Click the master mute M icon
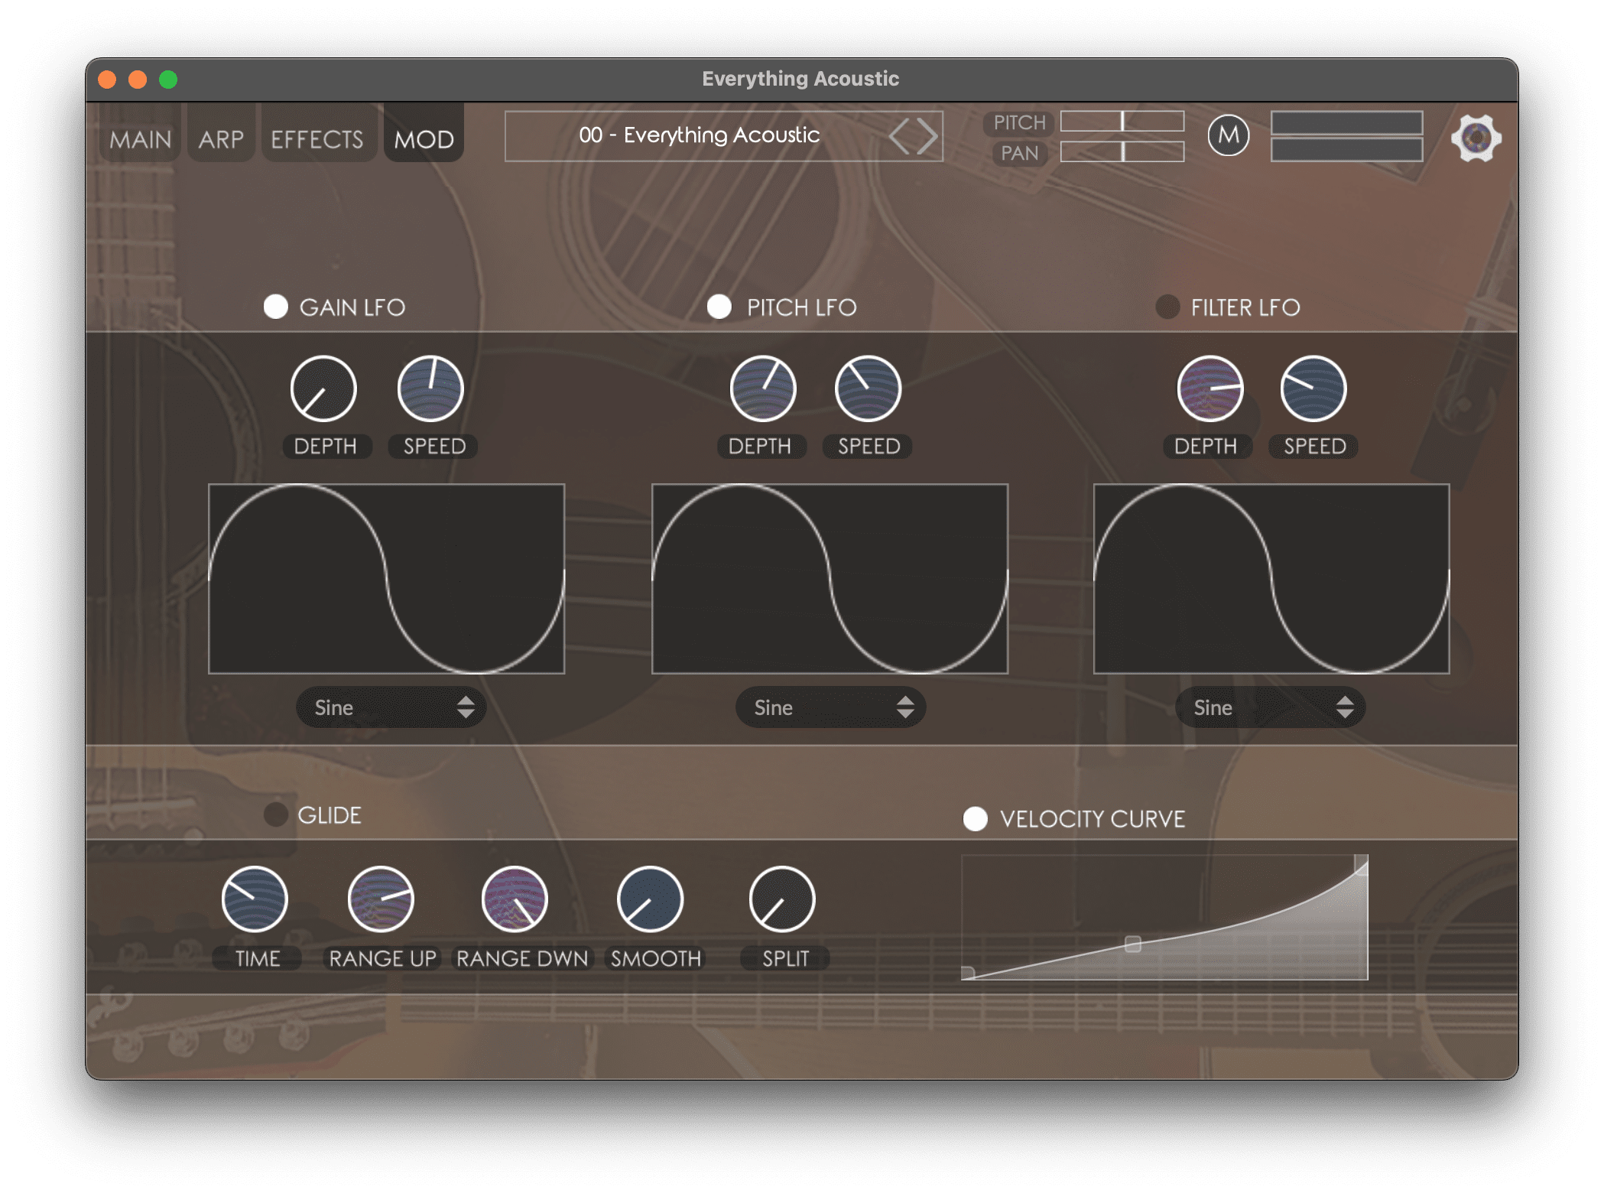 pyautogui.click(x=1229, y=136)
